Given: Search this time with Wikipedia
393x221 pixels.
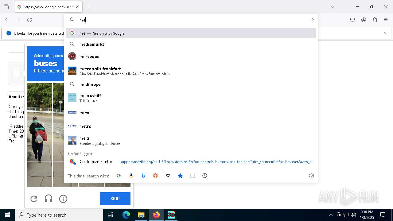Looking at the screenshot, I should point(168,176).
